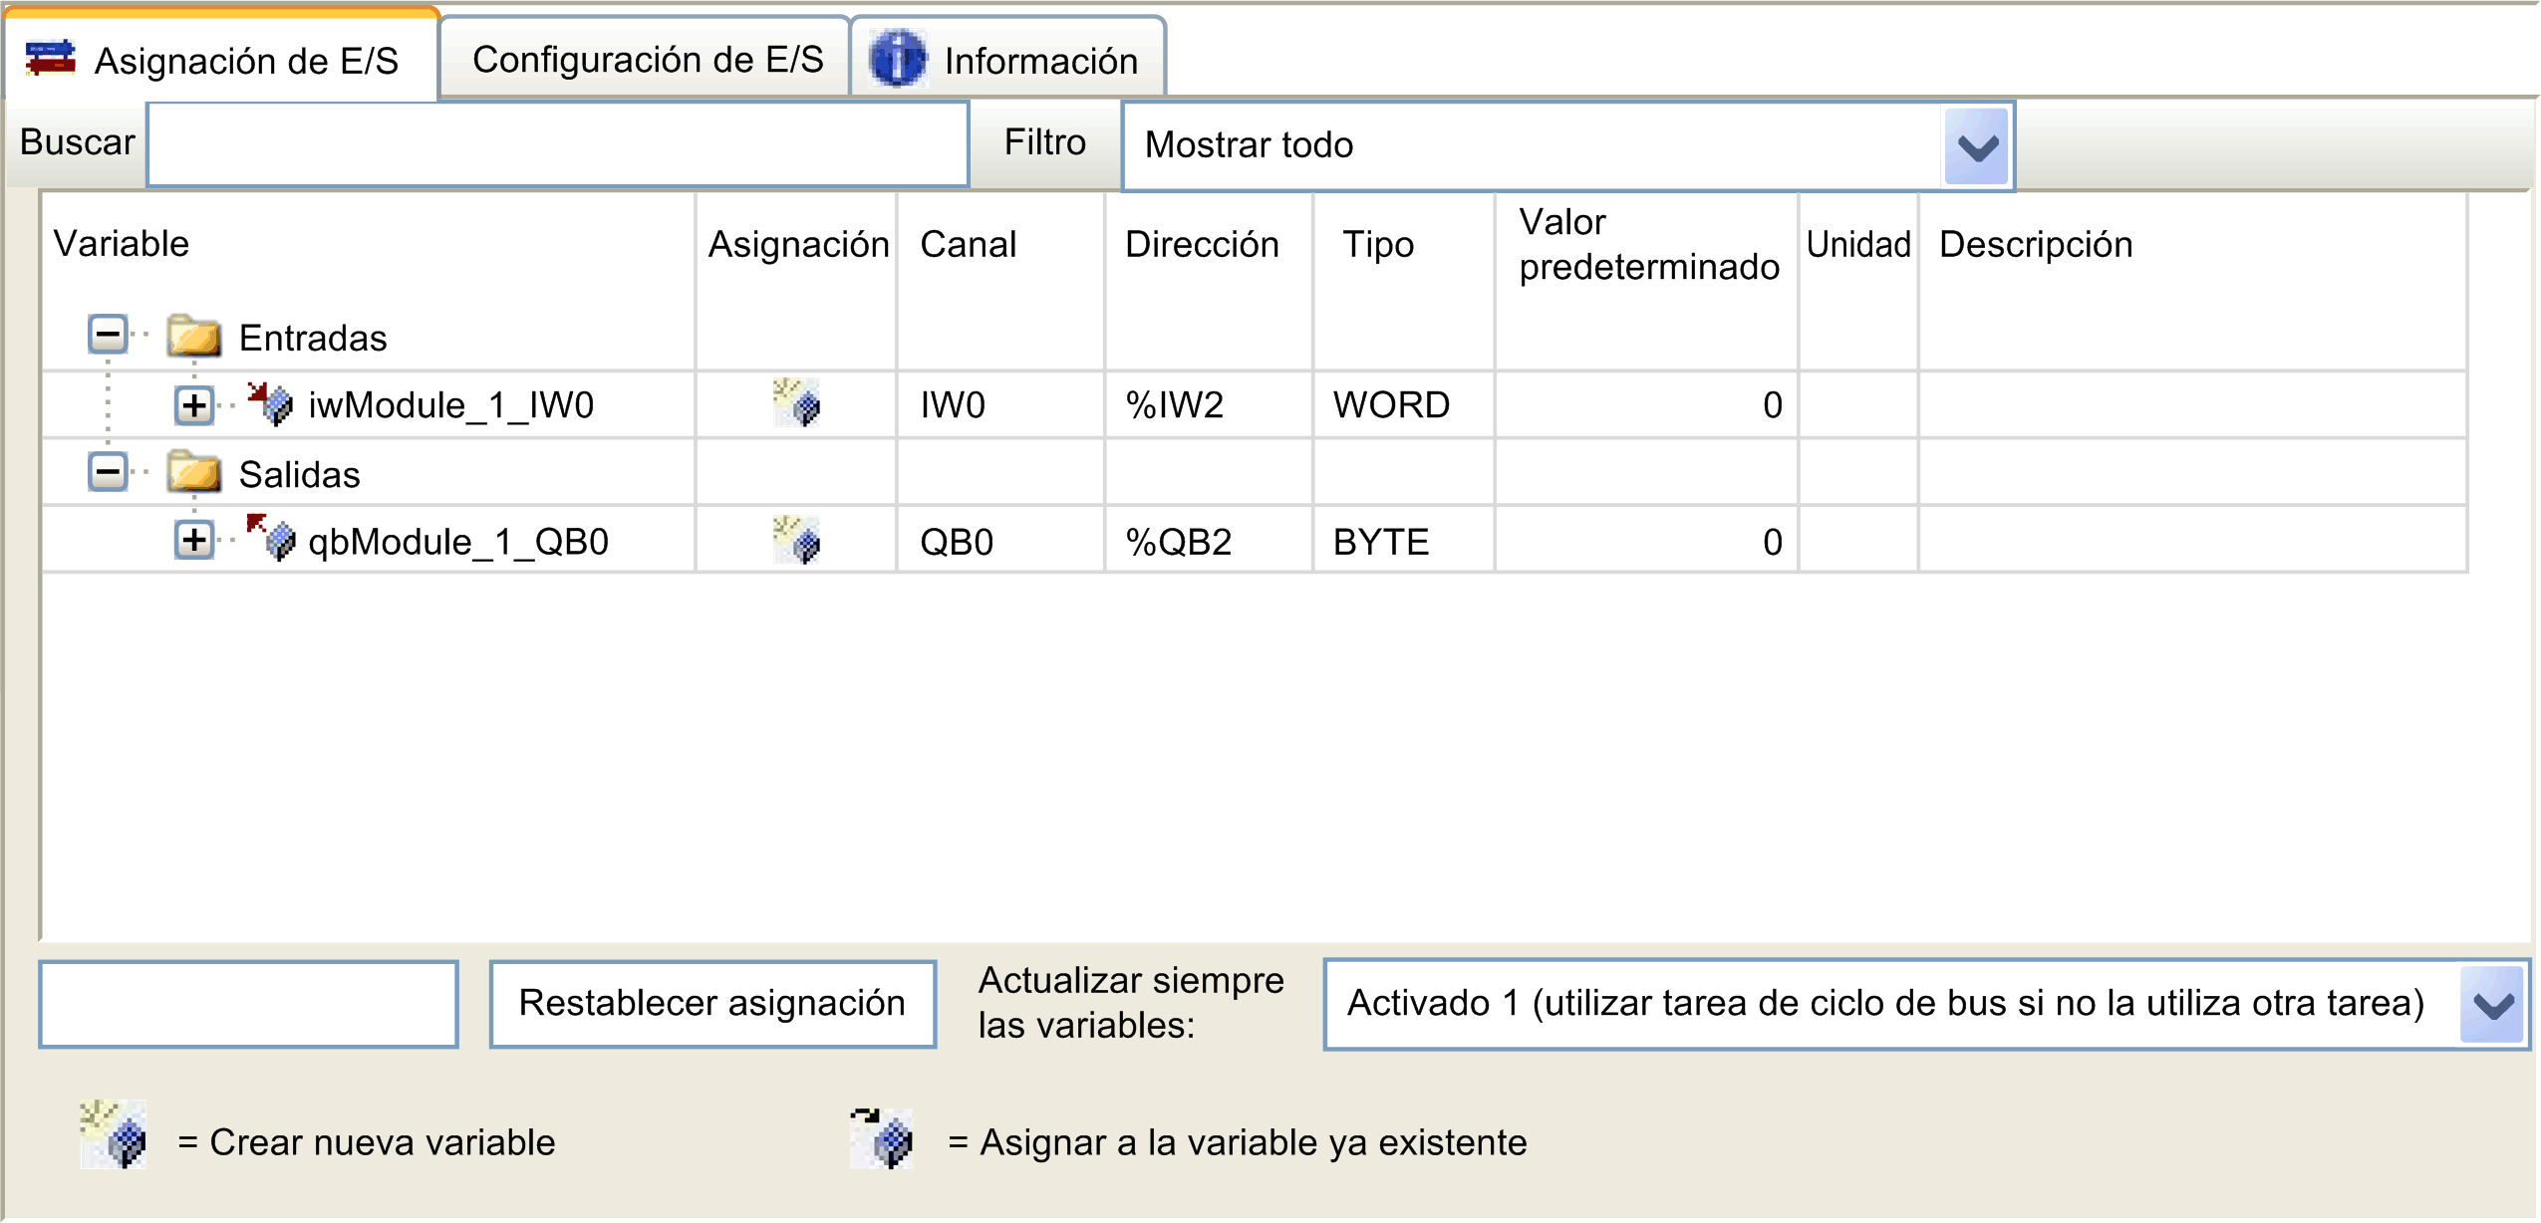Click the Asignación de E/S tab icon
The width and height of the screenshot is (2541, 1223).
click(51, 60)
